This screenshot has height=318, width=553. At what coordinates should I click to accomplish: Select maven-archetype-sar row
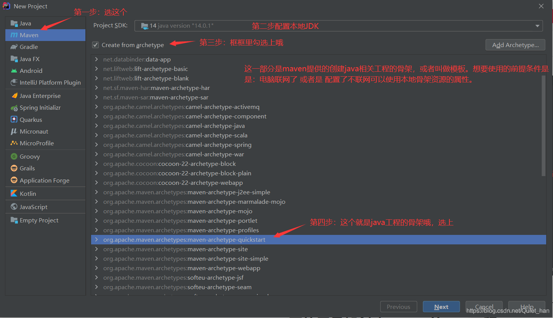pos(318,97)
